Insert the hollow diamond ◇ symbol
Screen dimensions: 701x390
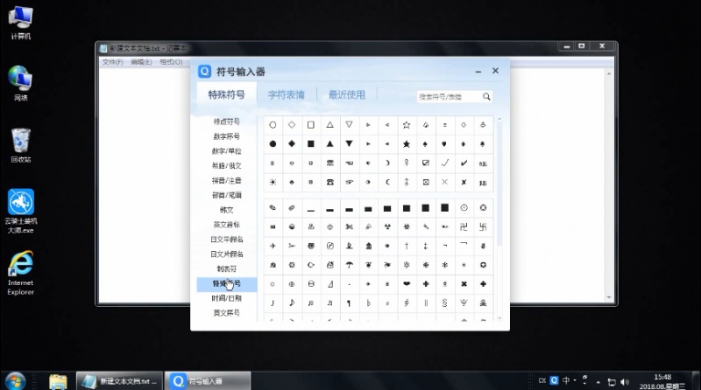[292, 125]
